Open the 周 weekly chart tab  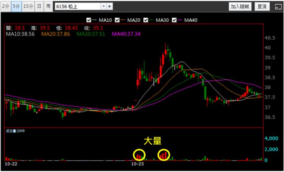pos(49,6)
